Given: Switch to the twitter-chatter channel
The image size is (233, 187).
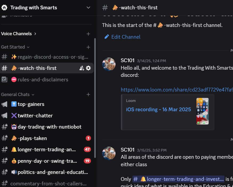Looking at the screenshot, I should tap(35, 116).
